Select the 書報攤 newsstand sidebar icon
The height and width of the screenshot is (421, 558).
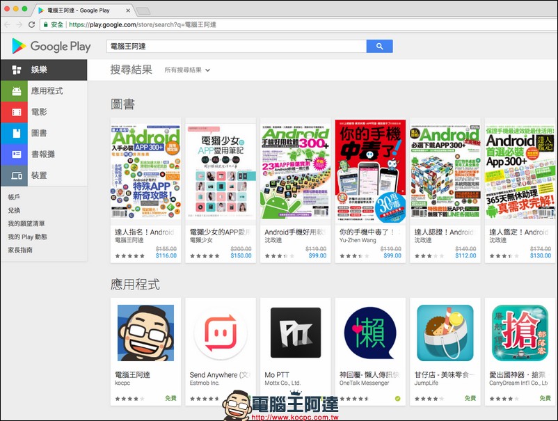14,154
